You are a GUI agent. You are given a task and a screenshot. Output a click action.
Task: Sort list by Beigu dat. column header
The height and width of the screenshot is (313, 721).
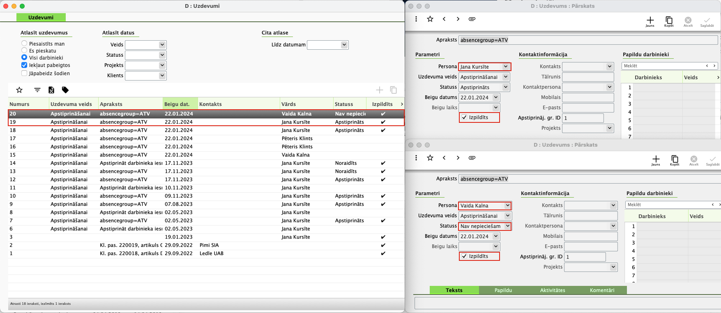pos(180,104)
